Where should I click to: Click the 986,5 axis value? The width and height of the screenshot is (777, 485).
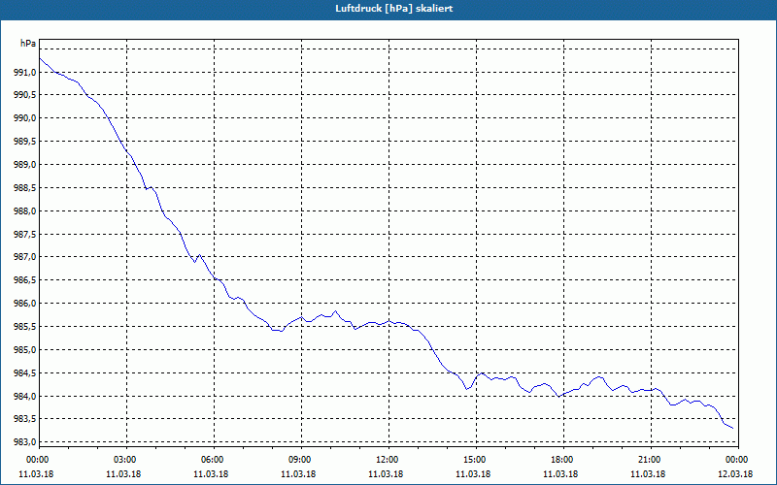[25, 280]
